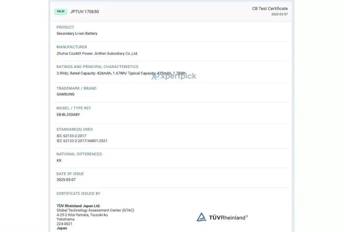Select the IEC 62133-2:2017 standard line
The width and height of the screenshot is (344, 232).
tap(71, 136)
